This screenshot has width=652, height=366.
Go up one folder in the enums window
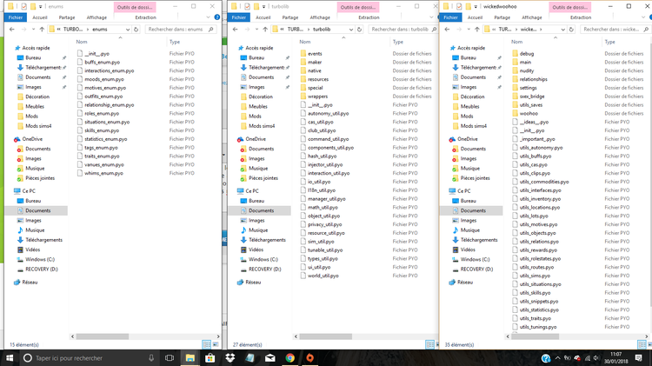click(42, 29)
